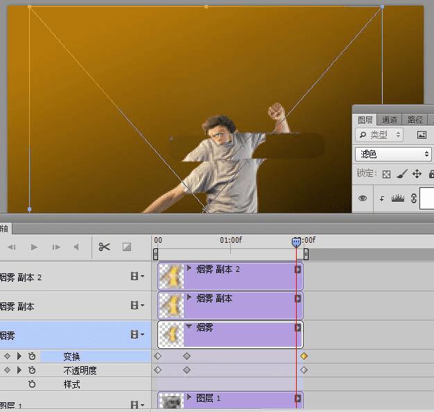The image size is (434, 412).
Task: Click the pixel layer filter icon
Action: point(422,135)
